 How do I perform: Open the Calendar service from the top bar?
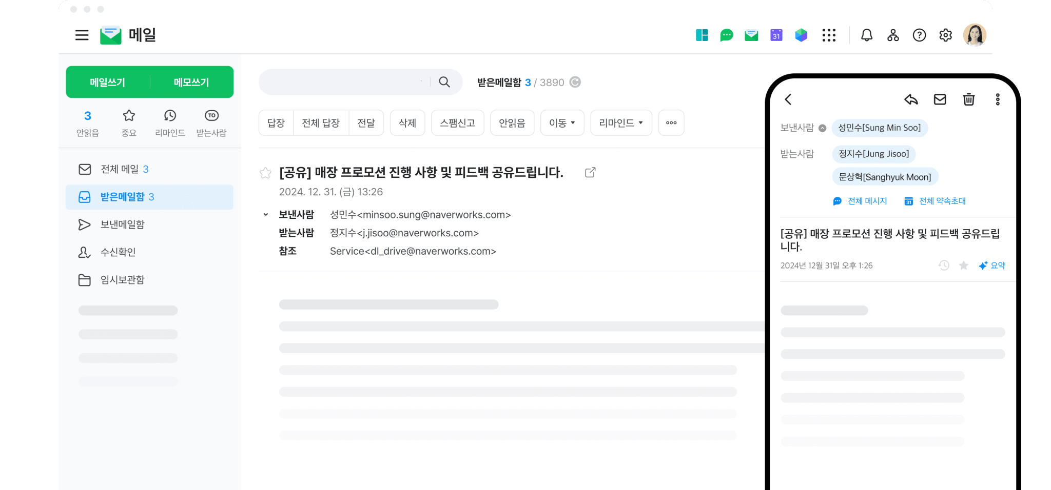776,35
